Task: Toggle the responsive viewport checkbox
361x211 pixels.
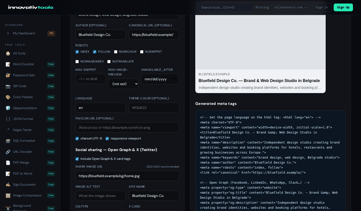Action: coord(107,139)
